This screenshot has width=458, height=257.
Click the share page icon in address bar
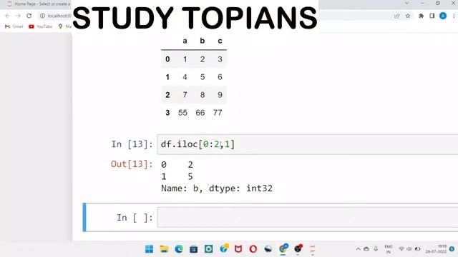[x=396, y=16]
